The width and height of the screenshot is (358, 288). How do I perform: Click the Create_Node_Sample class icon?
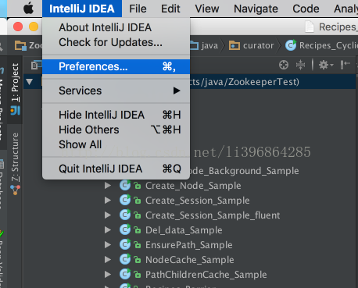tap(125, 186)
